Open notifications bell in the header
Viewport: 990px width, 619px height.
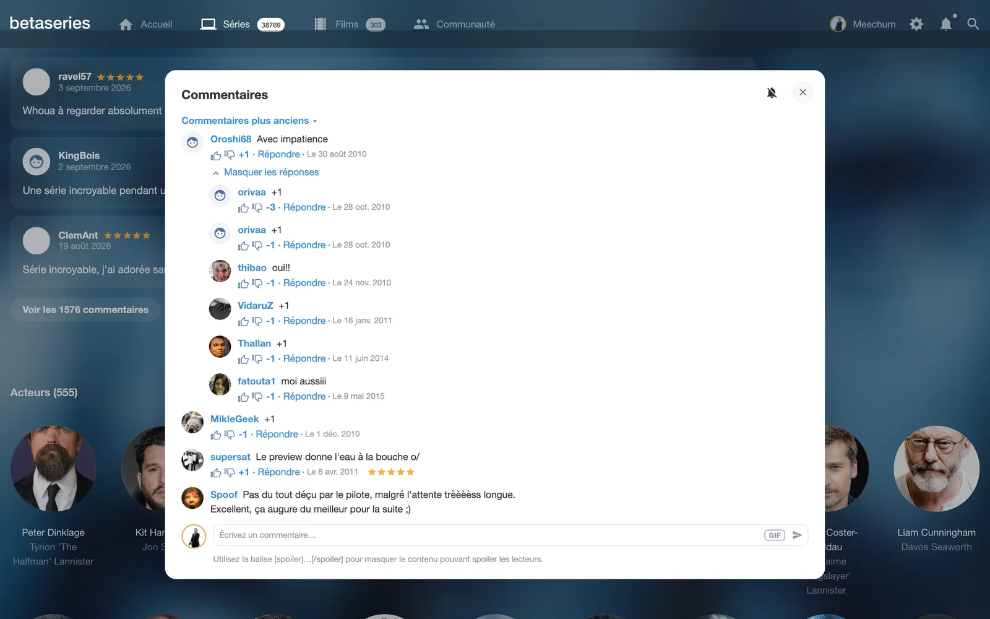point(946,24)
